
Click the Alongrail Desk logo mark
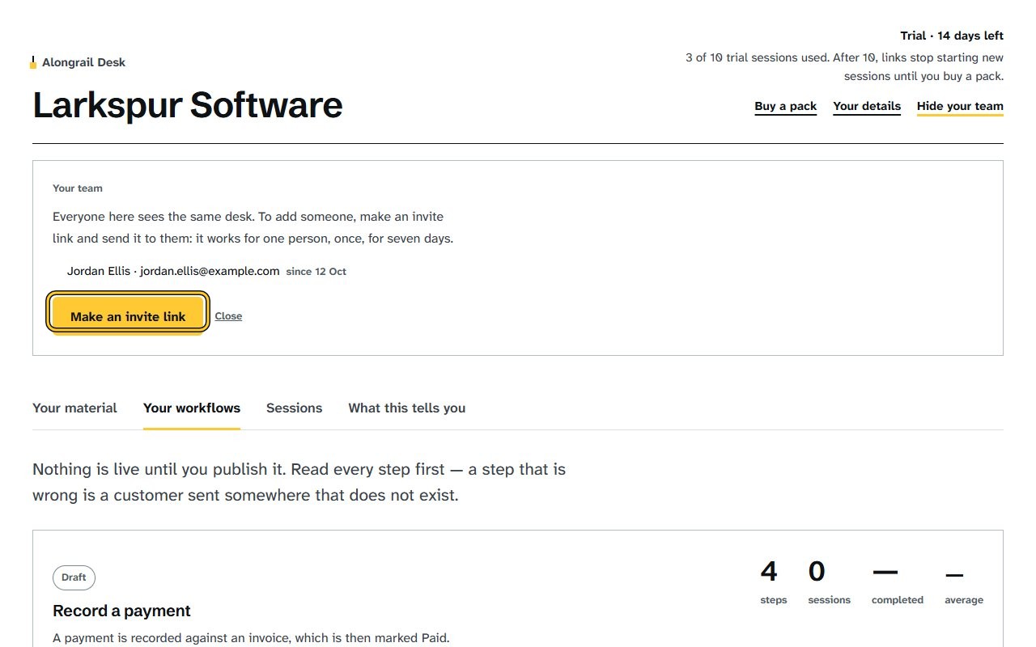coord(33,62)
